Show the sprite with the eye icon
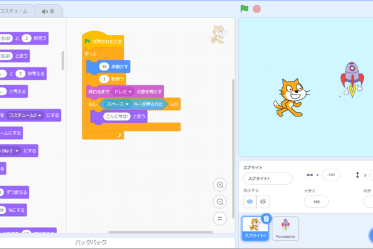Image resolution: width=373 pixels, height=249 pixels. 250,202
